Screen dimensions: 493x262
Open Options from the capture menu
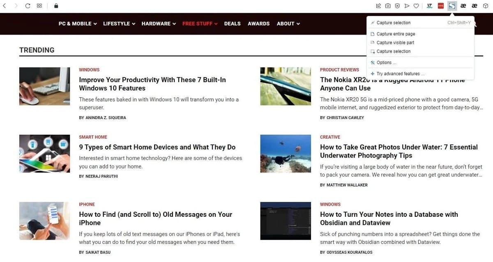coord(387,62)
